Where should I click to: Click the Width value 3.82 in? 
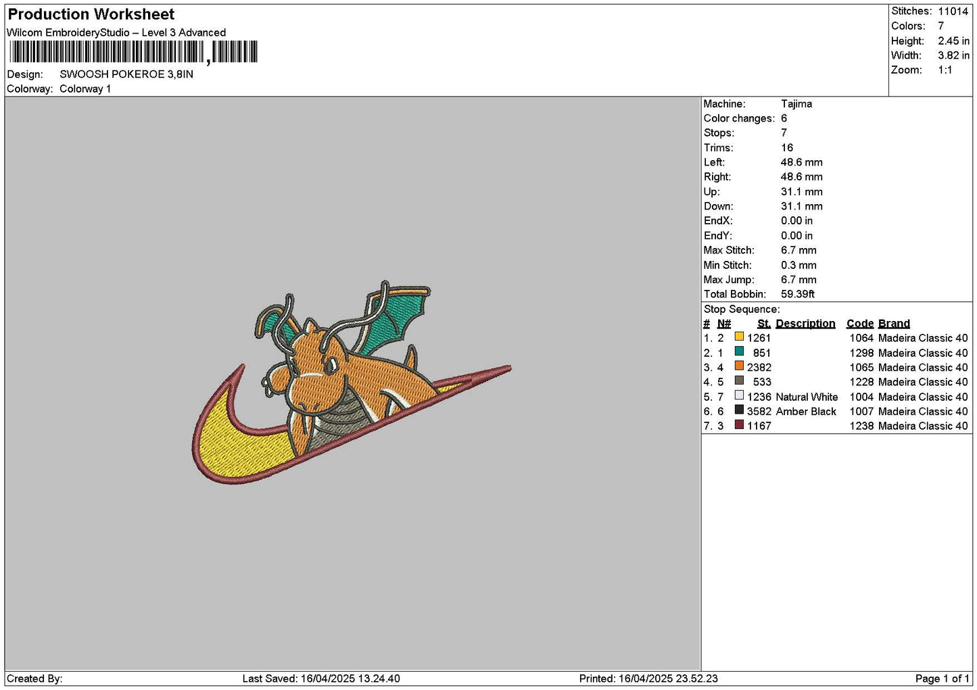pyautogui.click(x=953, y=55)
